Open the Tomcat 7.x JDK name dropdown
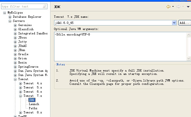The width and height of the screenshot is (191, 117). coord(174,23)
